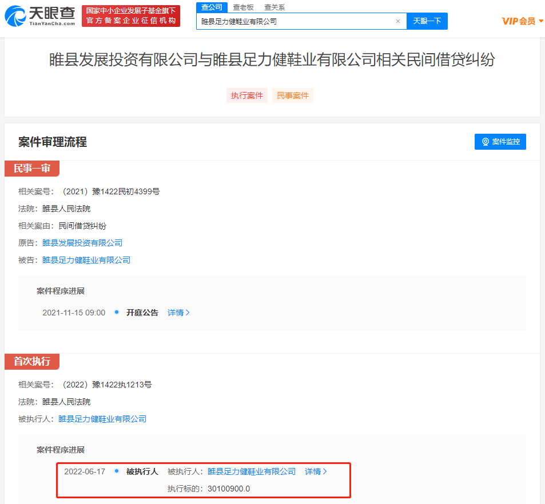Image resolution: width=545 pixels, height=504 pixels.
Task: Click the date 2021-11-15 09:00
Action: [x=74, y=313]
